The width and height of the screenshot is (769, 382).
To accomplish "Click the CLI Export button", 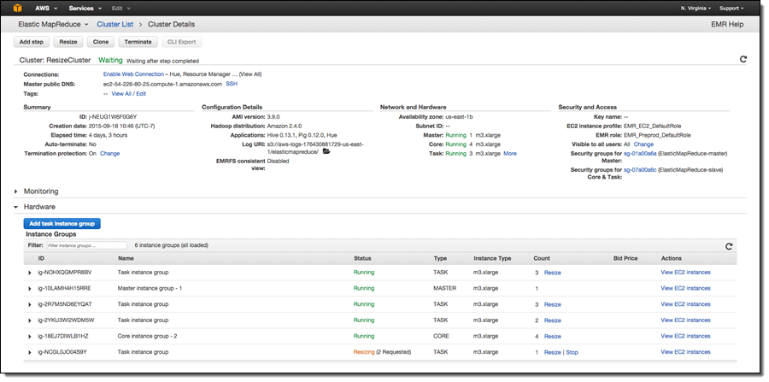I will click(181, 42).
